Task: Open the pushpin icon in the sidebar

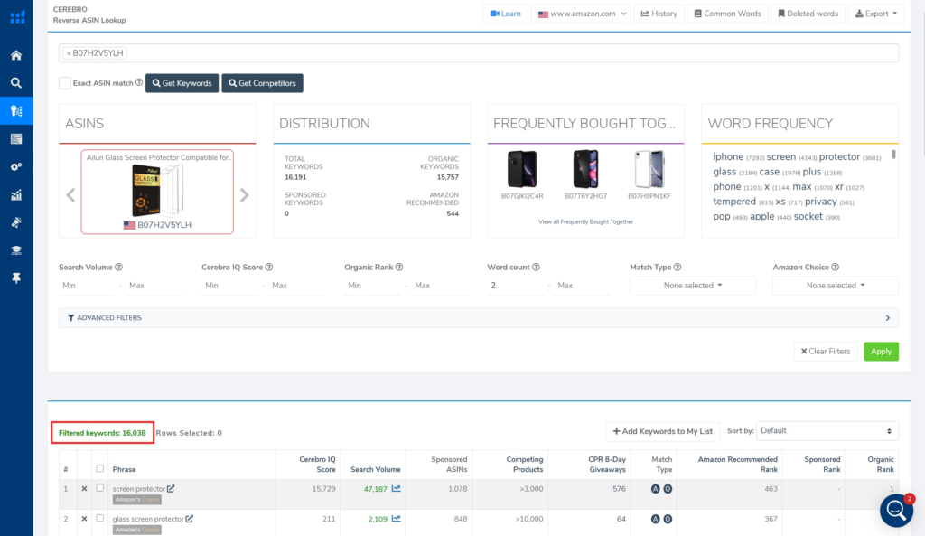Action: pos(16,278)
